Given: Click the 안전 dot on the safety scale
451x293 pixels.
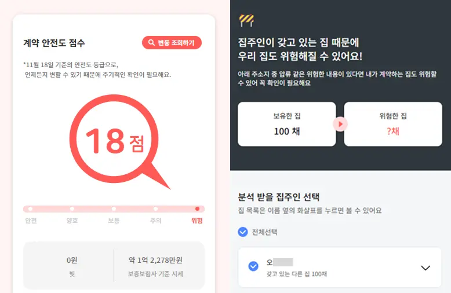Looking at the screenshot, I should 31,209.
